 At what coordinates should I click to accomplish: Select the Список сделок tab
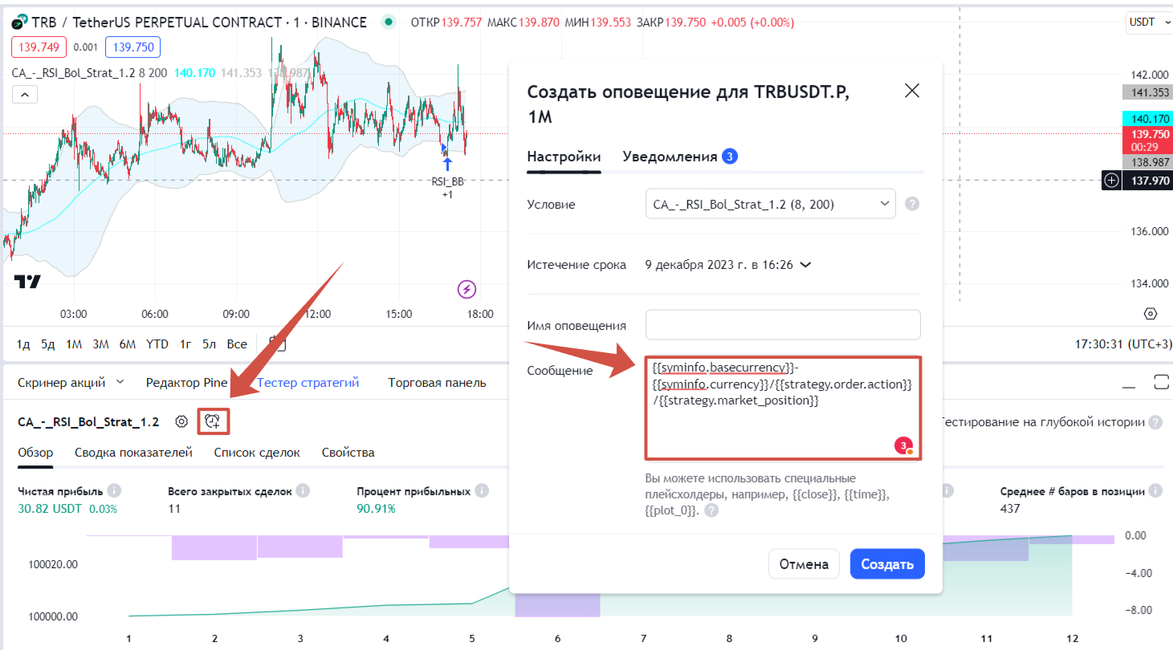click(x=257, y=453)
